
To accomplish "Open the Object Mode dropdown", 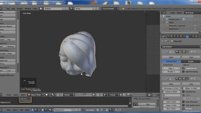I will pyautogui.click(x=35, y=95).
